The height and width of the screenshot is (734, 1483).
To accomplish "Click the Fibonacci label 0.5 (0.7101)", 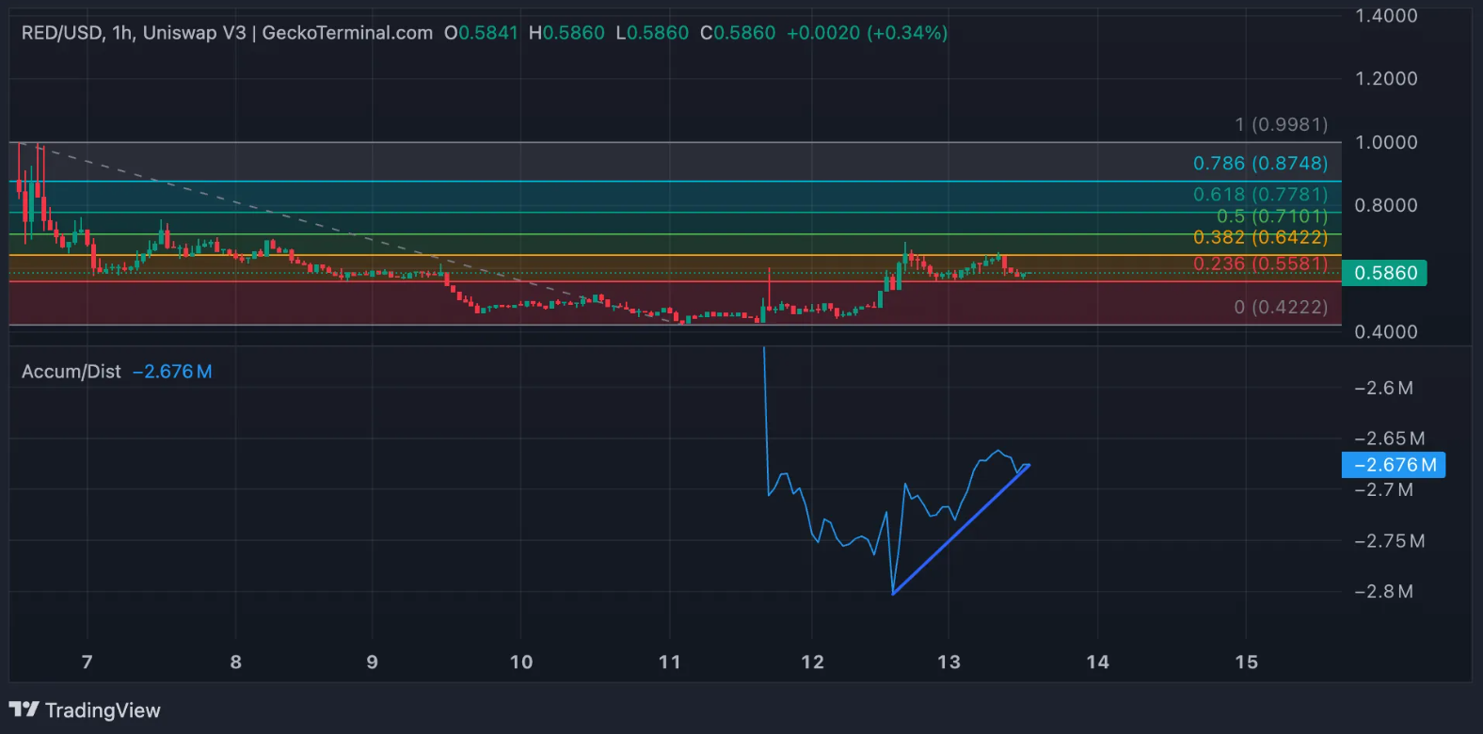I will click(x=1271, y=216).
